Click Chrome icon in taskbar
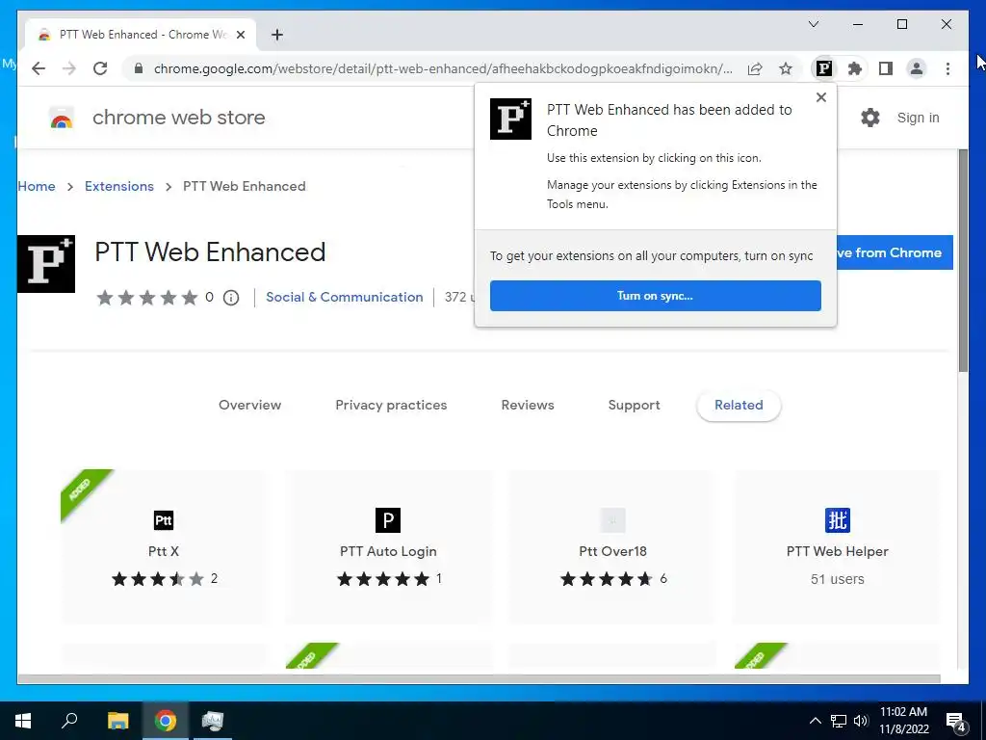Image resolution: width=986 pixels, height=740 pixels. point(166,721)
